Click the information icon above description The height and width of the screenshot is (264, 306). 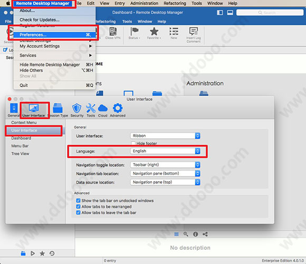[x=196, y=234]
